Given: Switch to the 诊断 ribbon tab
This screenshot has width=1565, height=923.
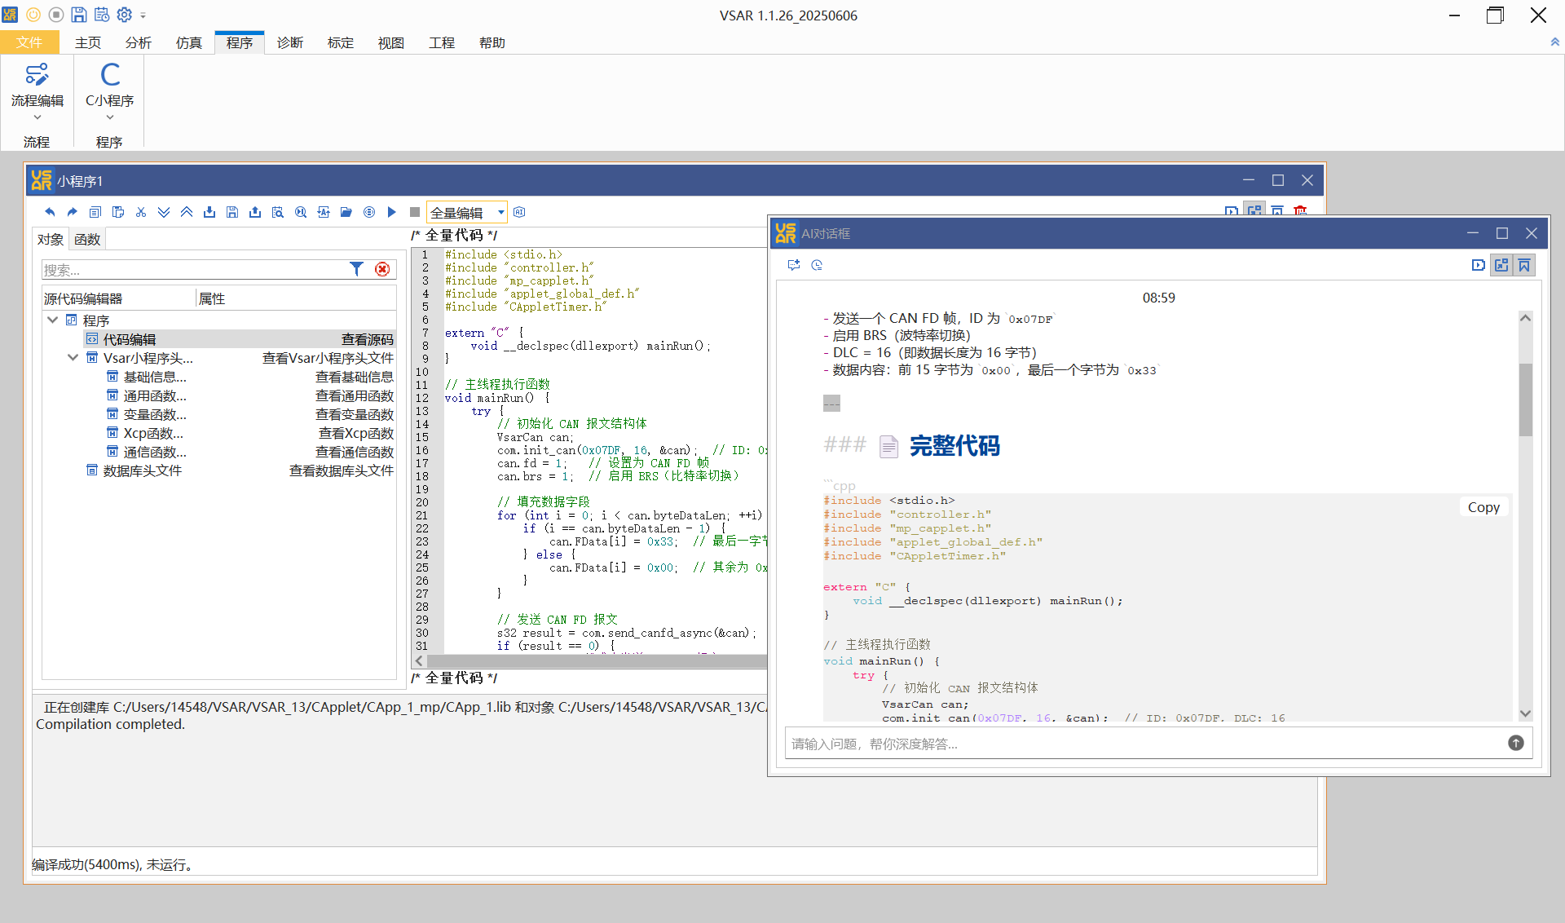Looking at the screenshot, I should pyautogui.click(x=290, y=42).
